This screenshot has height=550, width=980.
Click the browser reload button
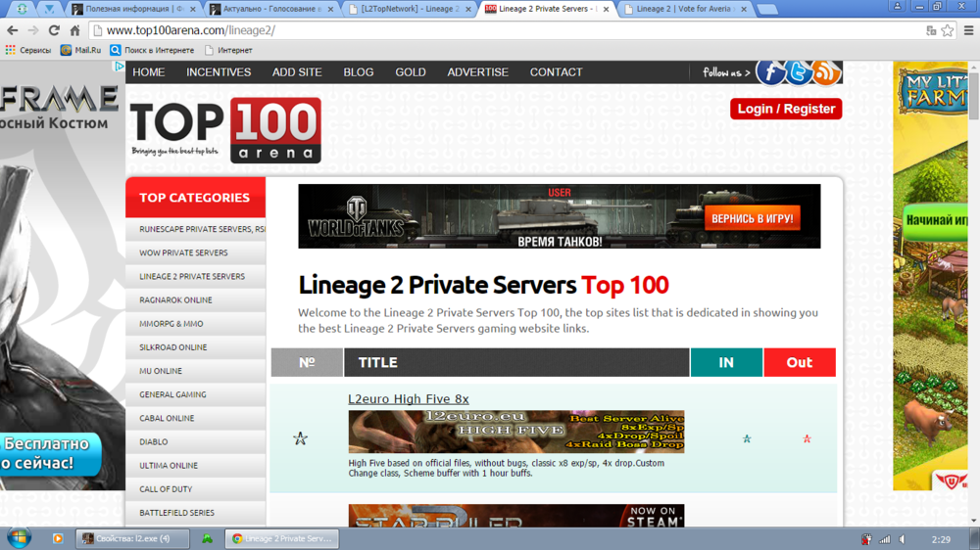point(54,30)
